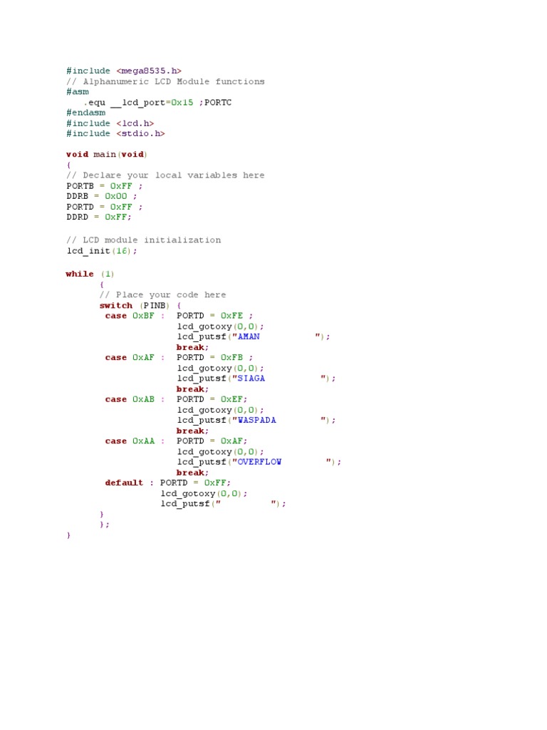Click the 'switch (PINB) {' statement
The width and height of the screenshot is (547, 730).
click(x=140, y=305)
